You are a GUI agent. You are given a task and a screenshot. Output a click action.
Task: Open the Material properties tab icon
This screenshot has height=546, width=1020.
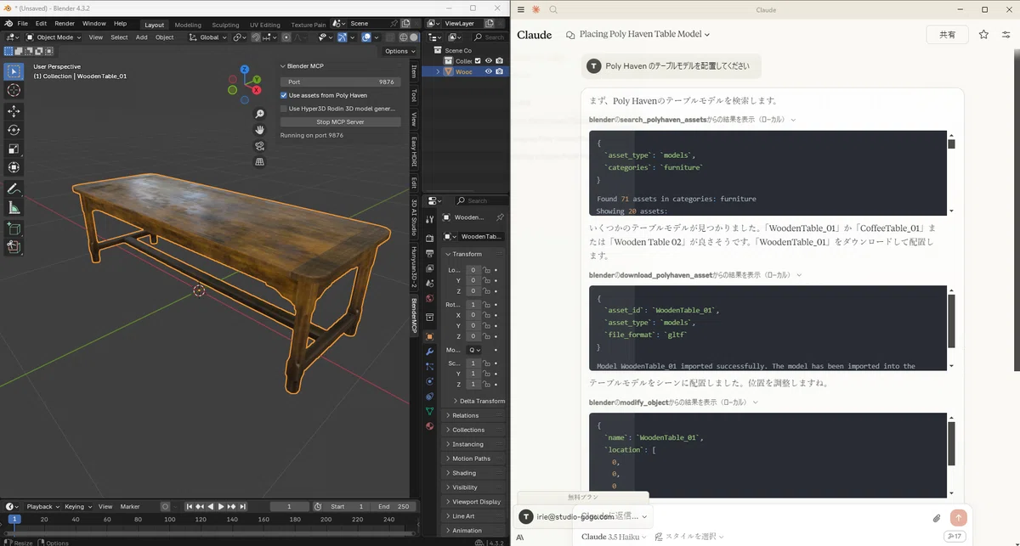click(429, 426)
